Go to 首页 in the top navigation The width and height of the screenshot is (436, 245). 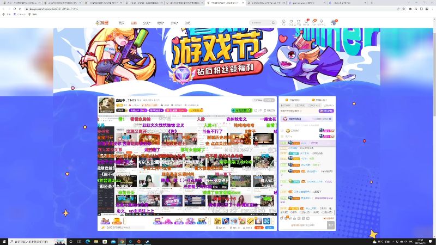[122, 23]
